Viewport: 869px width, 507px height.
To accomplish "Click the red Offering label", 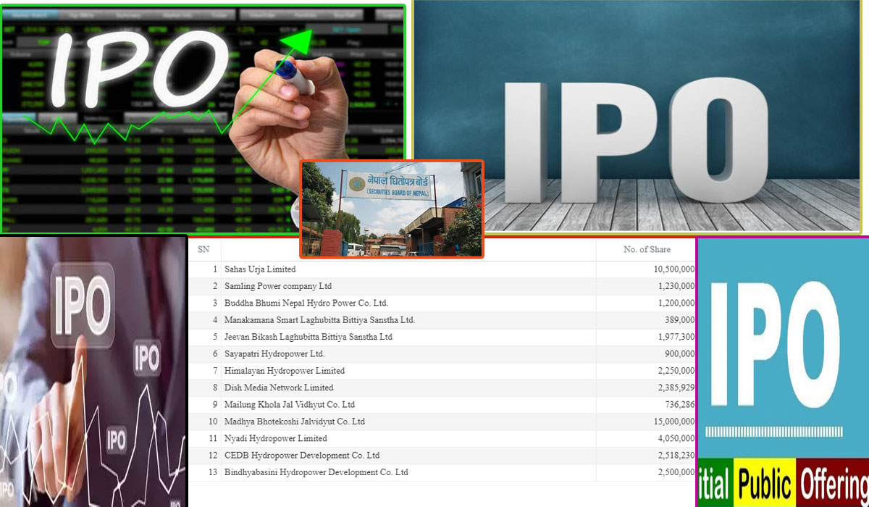I will tap(833, 483).
